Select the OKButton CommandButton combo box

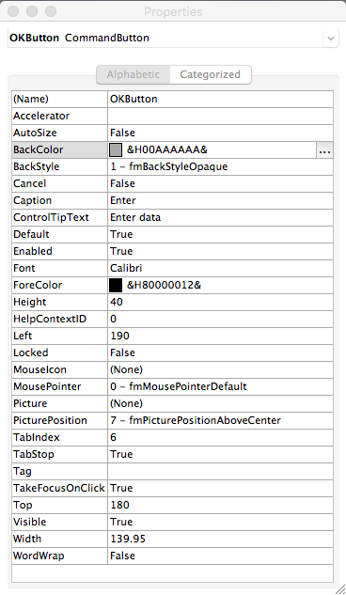coord(173,38)
